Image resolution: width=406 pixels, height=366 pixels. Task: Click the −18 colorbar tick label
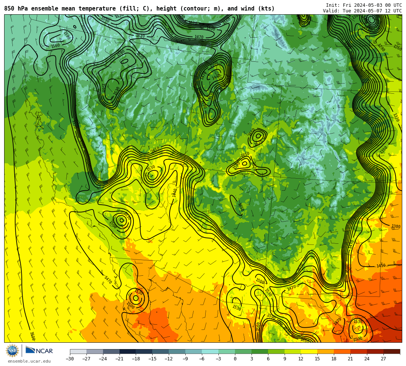[x=136, y=359]
